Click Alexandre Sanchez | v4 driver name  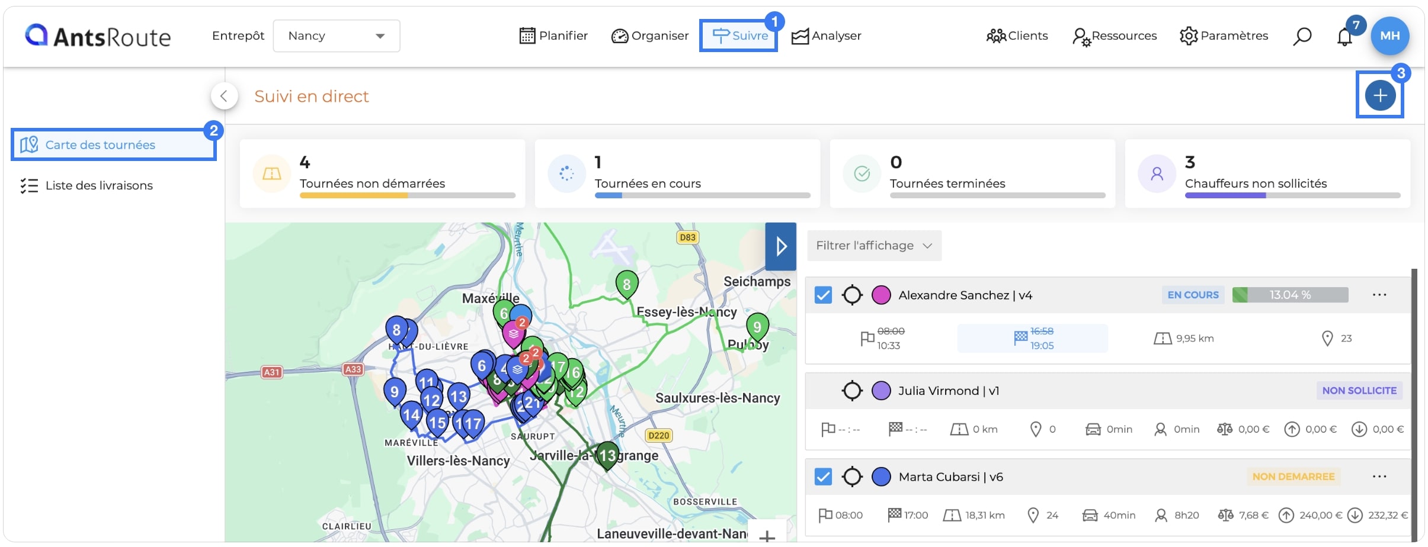[x=965, y=295]
